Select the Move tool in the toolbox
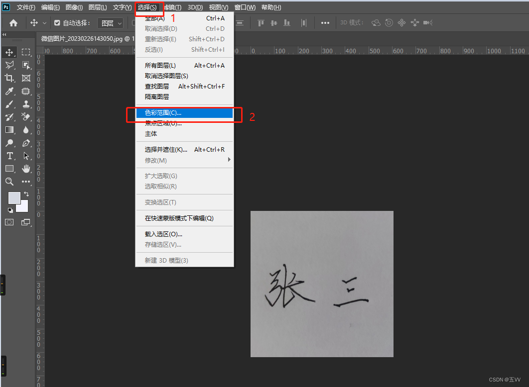The width and height of the screenshot is (529, 387). pos(9,52)
